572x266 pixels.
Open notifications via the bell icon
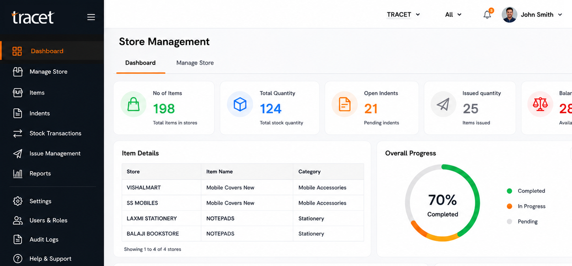(488, 15)
